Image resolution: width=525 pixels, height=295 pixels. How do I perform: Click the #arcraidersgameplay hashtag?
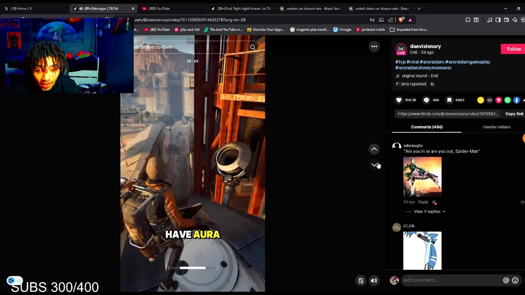pyautogui.click(x=468, y=62)
